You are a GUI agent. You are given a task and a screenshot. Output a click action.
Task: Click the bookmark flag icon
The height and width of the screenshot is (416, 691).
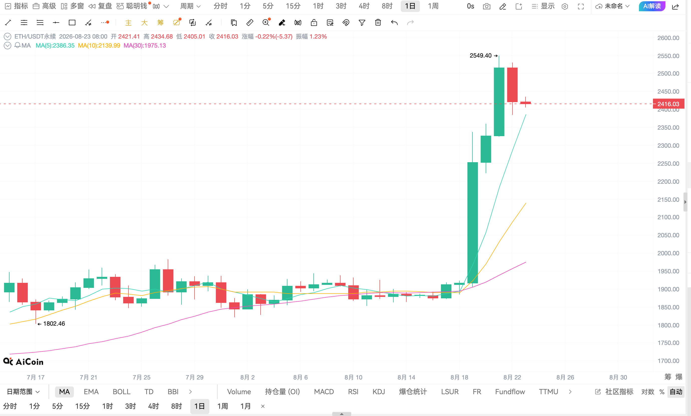pyautogui.click(x=234, y=23)
